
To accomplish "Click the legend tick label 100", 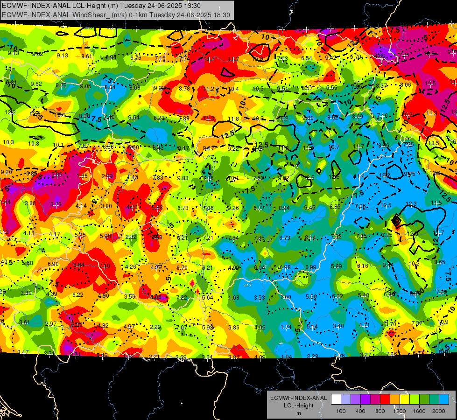I will (x=341, y=411).
